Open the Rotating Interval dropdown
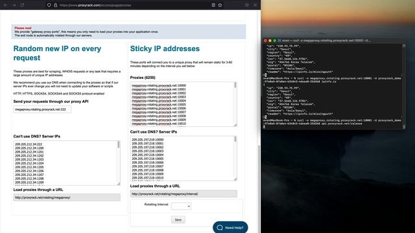Image resolution: width=415 pixels, height=233 pixels. 181,206
